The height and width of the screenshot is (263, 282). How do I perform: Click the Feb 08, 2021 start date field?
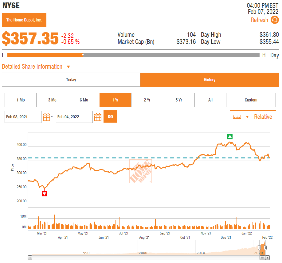(23, 117)
